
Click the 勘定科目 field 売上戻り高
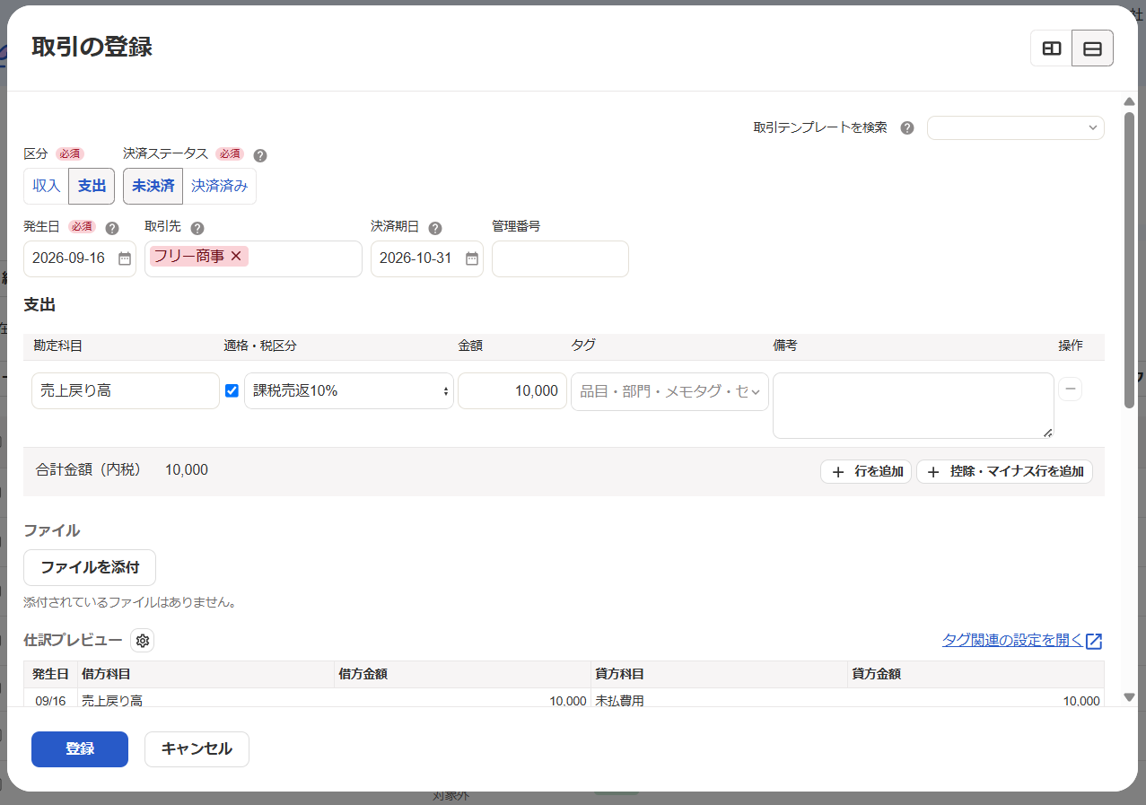126,391
